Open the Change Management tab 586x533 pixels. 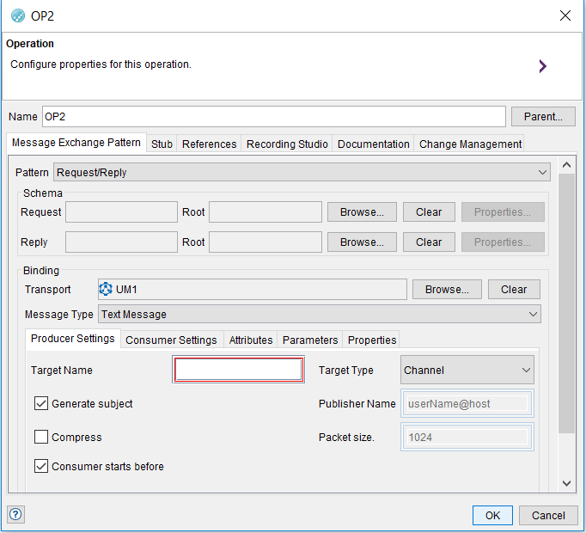470,144
